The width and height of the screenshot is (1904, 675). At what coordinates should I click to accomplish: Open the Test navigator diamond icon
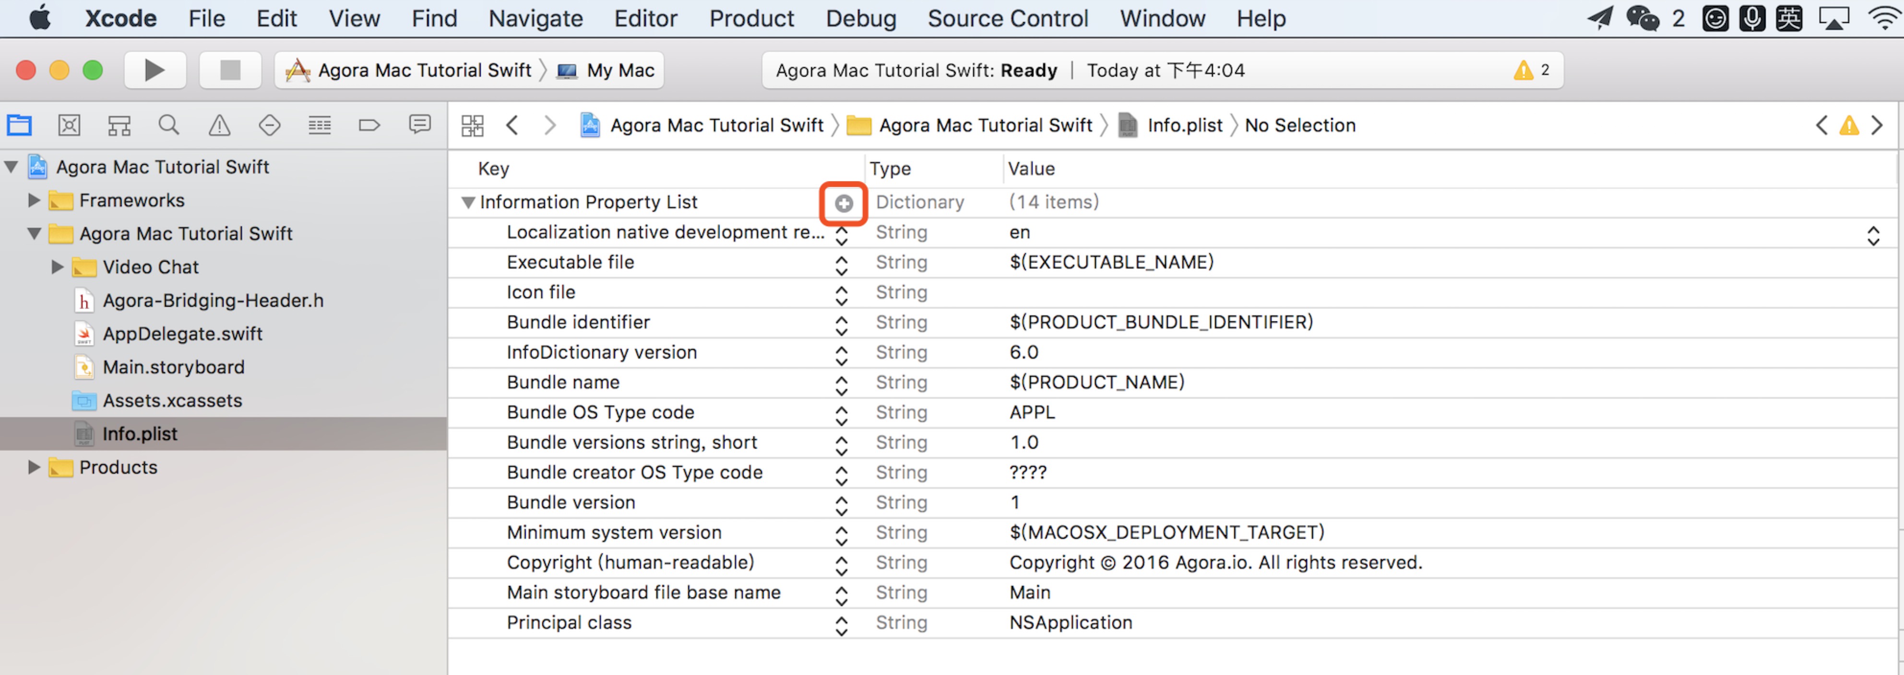pos(270,125)
